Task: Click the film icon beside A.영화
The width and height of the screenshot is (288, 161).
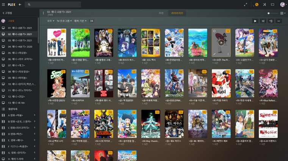Action: (3, 115)
